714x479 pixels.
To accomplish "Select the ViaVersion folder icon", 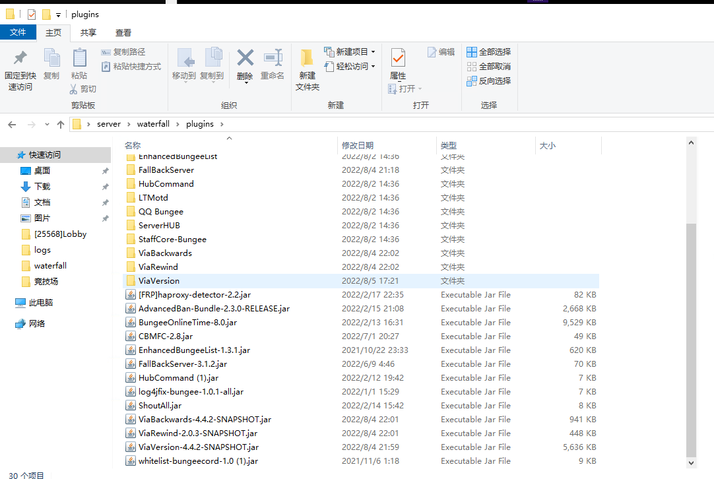I will (x=131, y=281).
